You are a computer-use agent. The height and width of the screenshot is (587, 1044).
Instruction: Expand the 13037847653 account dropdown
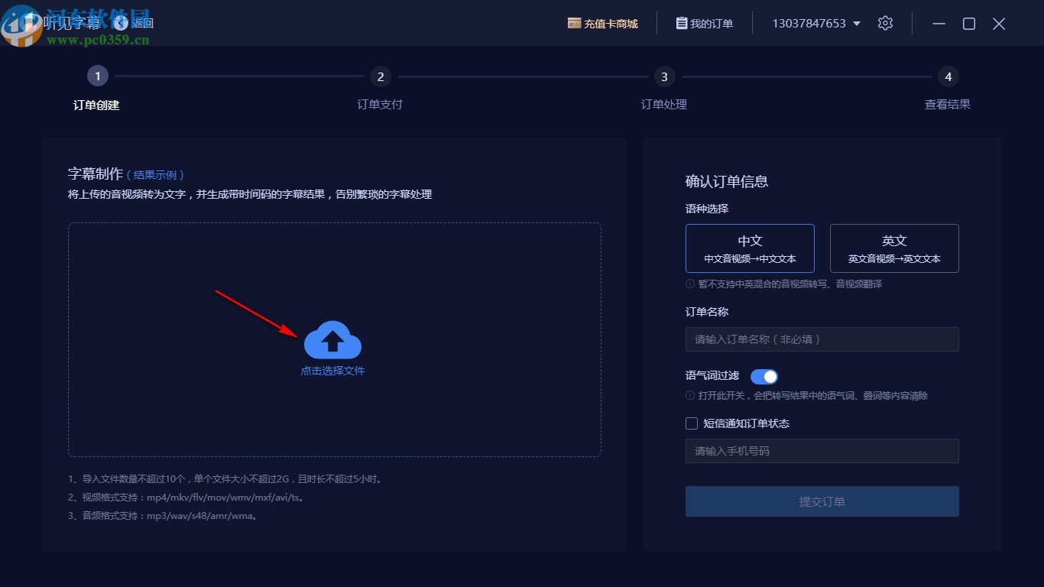coord(816,24)
